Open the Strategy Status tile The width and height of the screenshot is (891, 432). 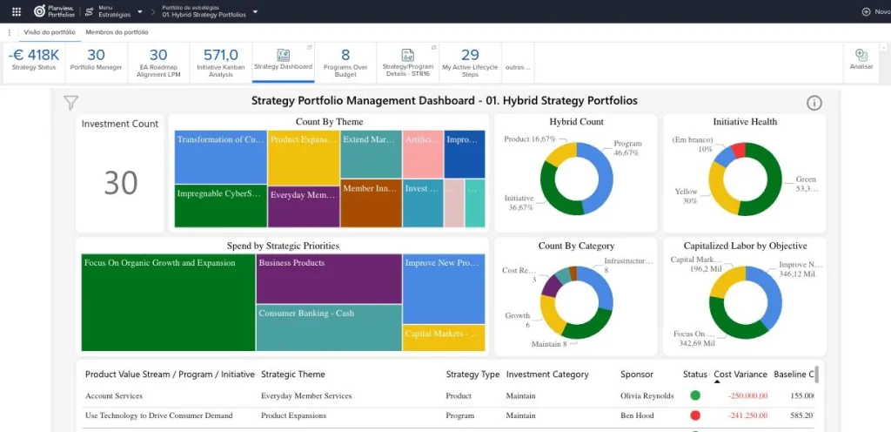click(34, 62)
